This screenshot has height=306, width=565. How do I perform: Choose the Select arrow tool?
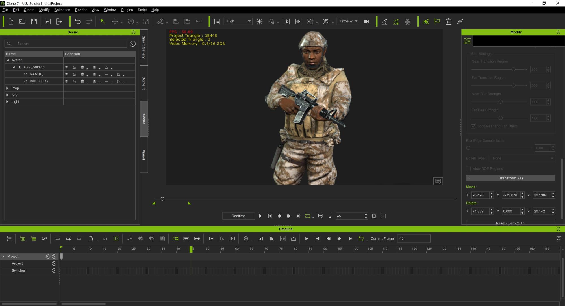coord(103,21)
